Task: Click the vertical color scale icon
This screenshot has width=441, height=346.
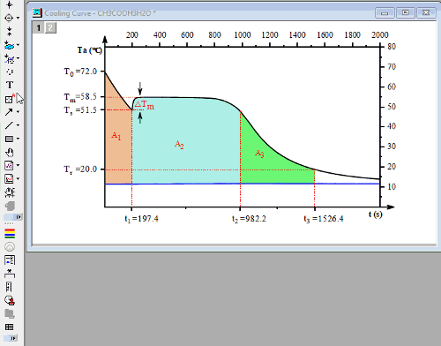Action: (9, 287)
